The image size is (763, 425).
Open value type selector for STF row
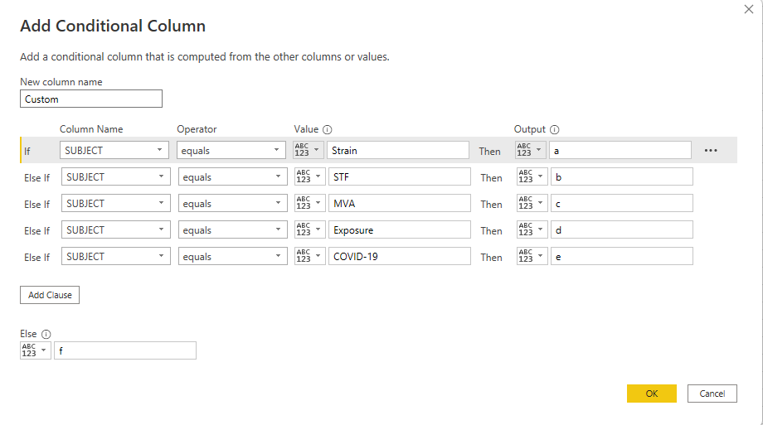pyautogui.click(x=310, y=176)
